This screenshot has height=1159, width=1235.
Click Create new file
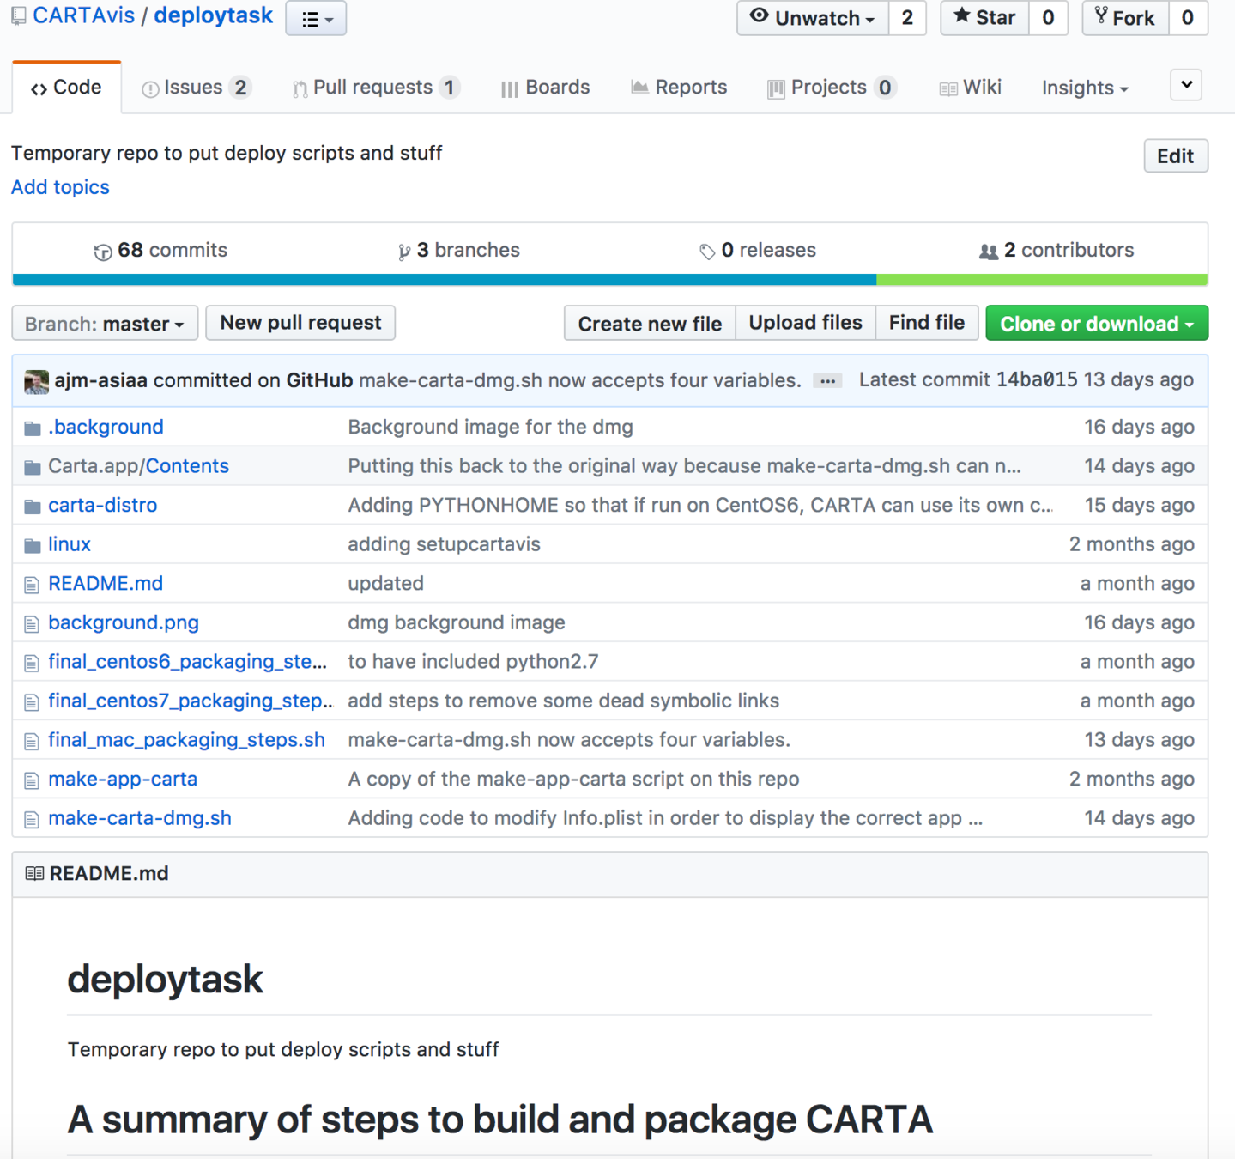pyautogui.click(x=650, y=324)
